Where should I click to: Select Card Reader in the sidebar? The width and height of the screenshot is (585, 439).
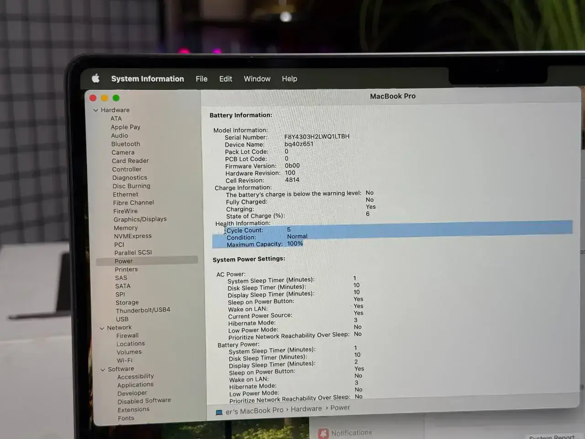pyautogui.click(x=130, y=161)
